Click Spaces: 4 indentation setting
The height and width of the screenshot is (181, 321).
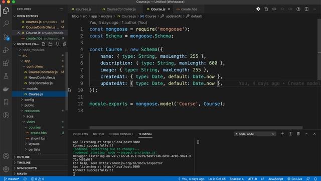[236, 179]
